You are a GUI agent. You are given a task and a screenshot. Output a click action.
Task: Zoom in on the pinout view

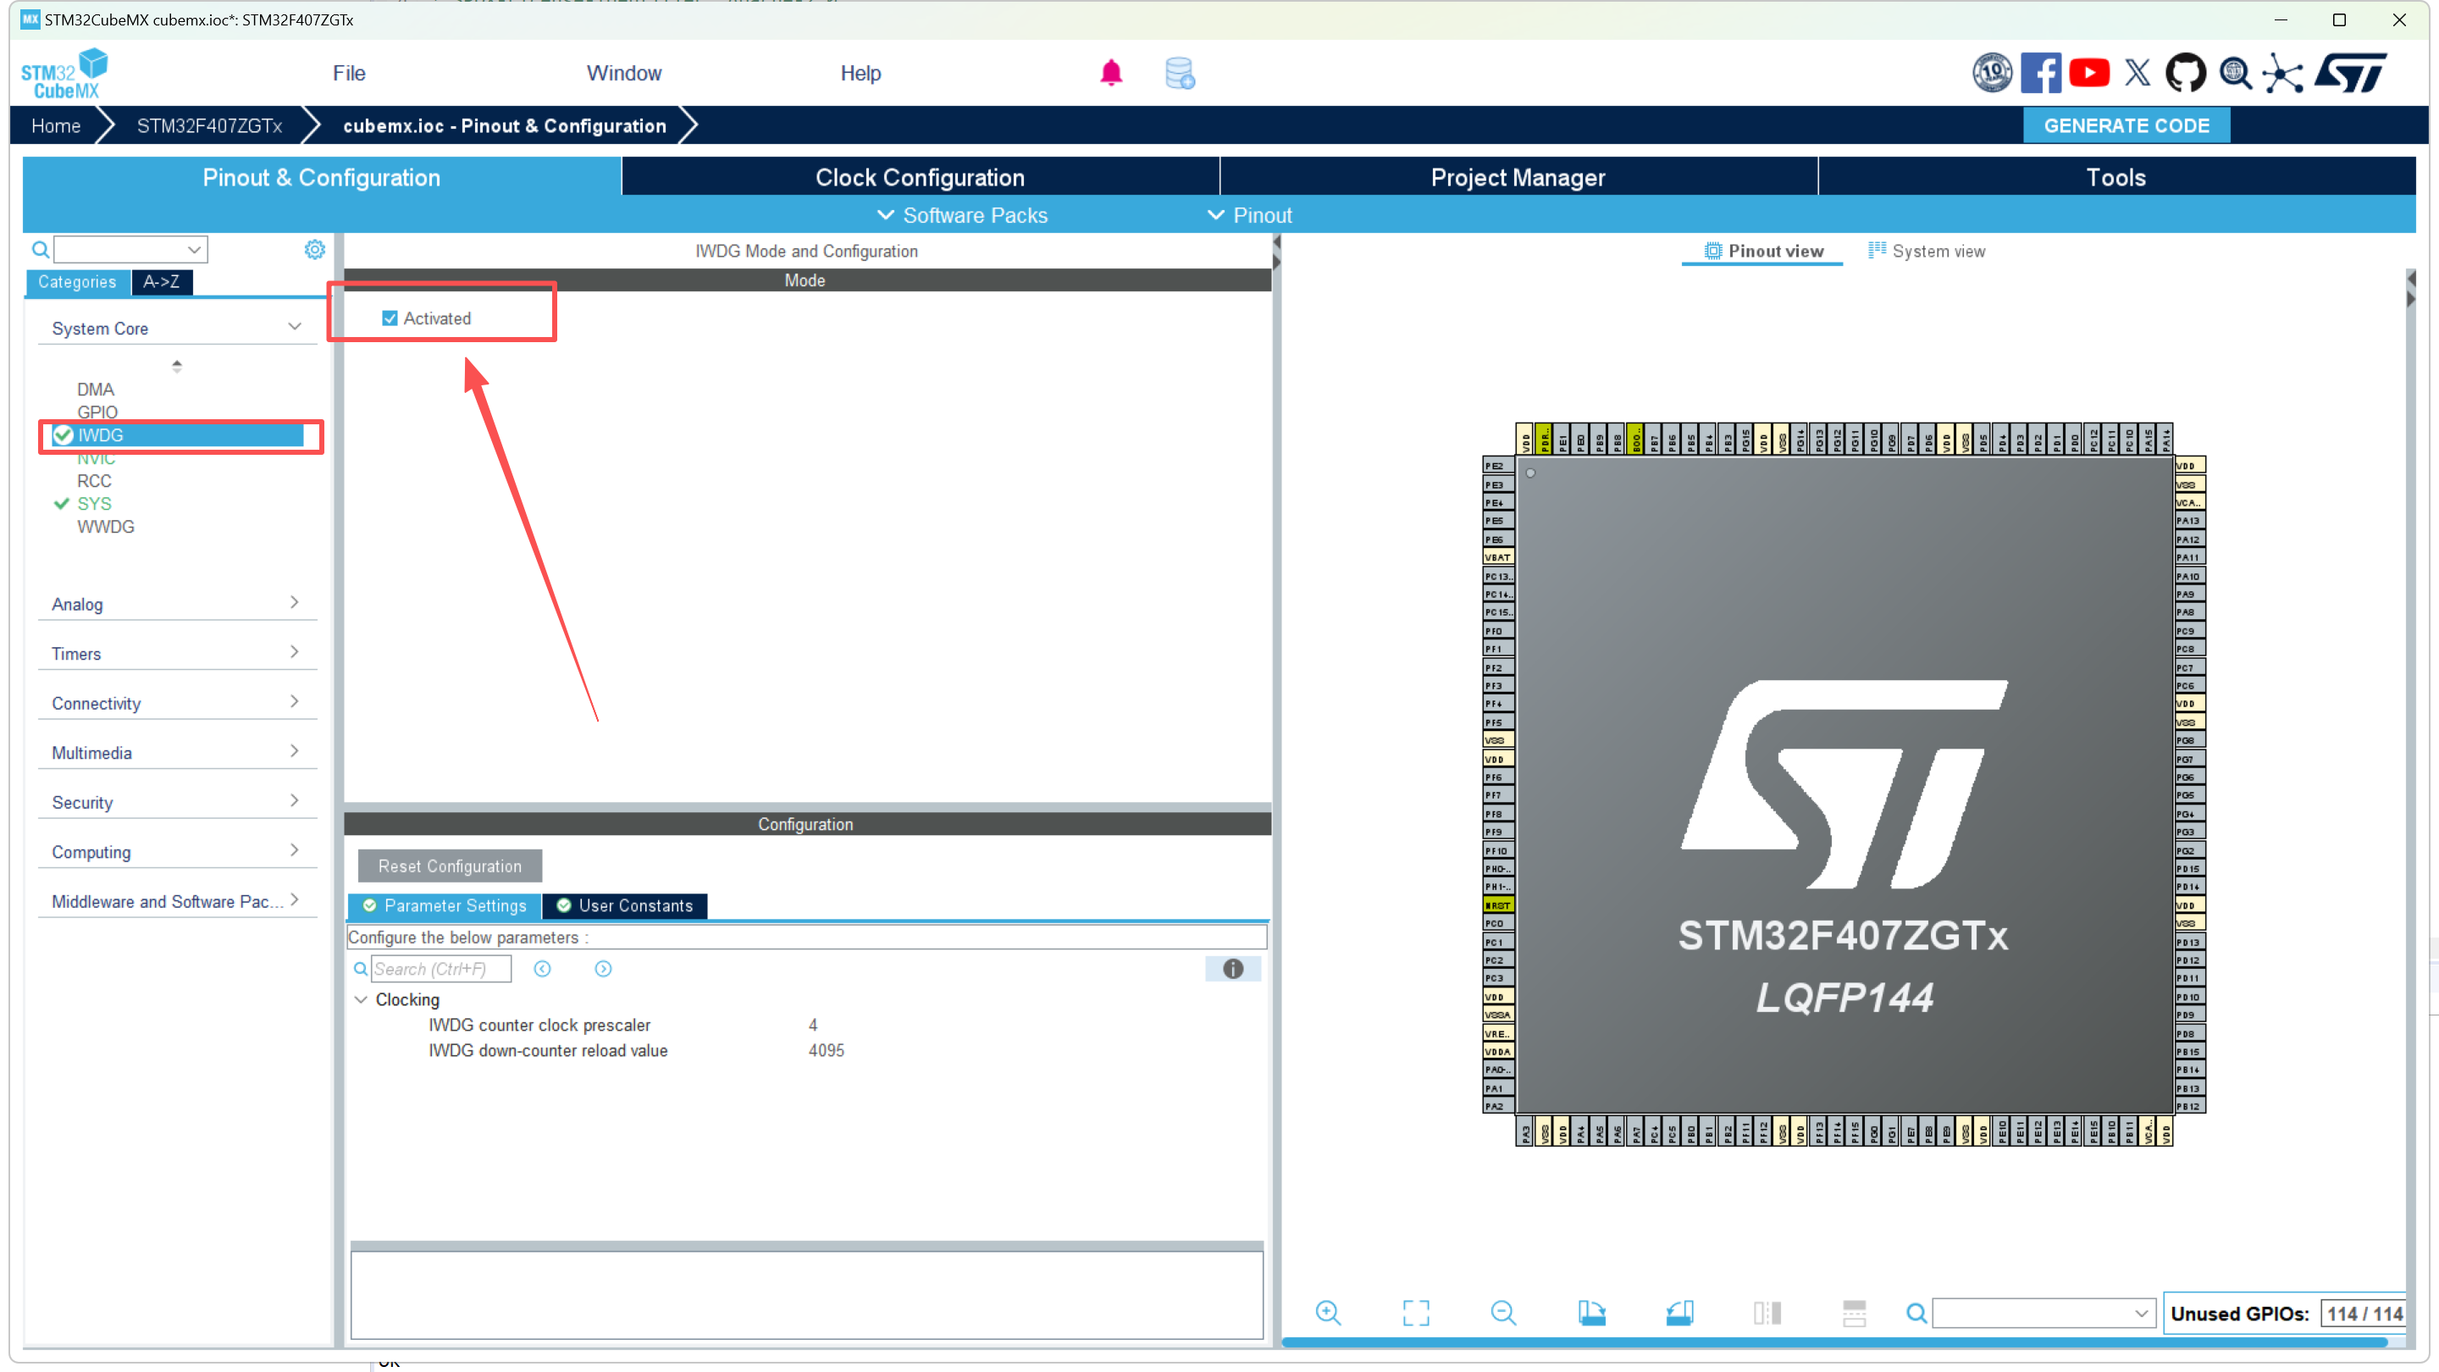pyautogui.click(x=1329, y=1313)
